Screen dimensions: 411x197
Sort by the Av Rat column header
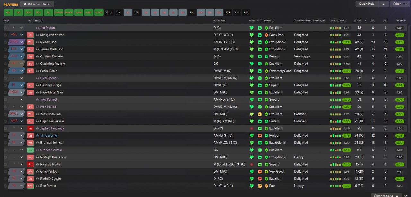pos(401,21)
